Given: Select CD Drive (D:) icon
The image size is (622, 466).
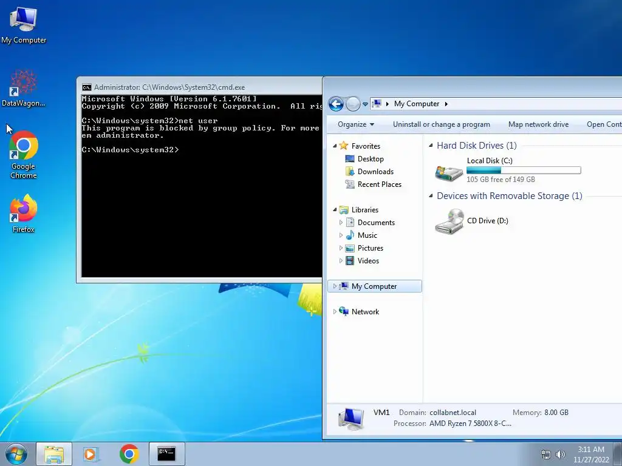Looking at the screenshot, I should [x=449, y=221].
